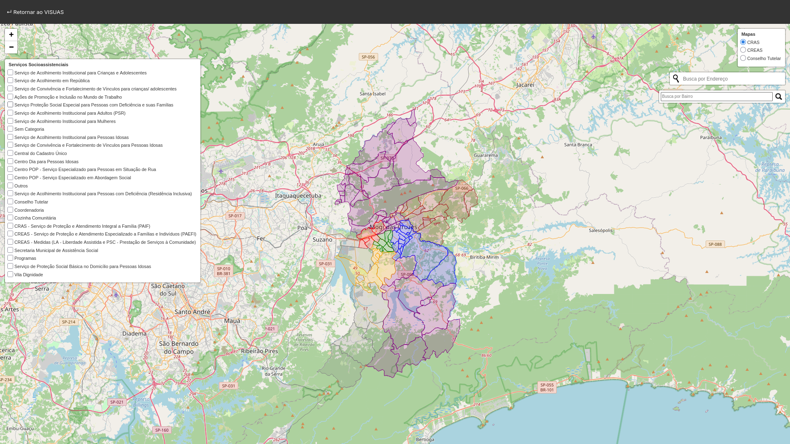Click the Arujá map label
790x444 pixels.
point(319,144)
